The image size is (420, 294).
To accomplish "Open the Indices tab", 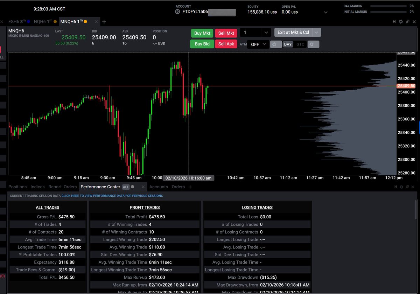I will (x=37, y=187).
